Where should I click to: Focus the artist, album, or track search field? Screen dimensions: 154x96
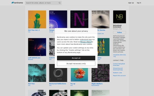[43, 3]
